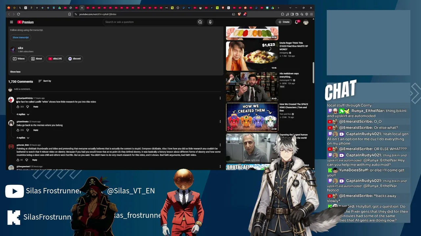The width and height of the screenshot is (421, 236).
Task: Dislike the comment by @Doctor_Bleh
Action: (27, 160)
